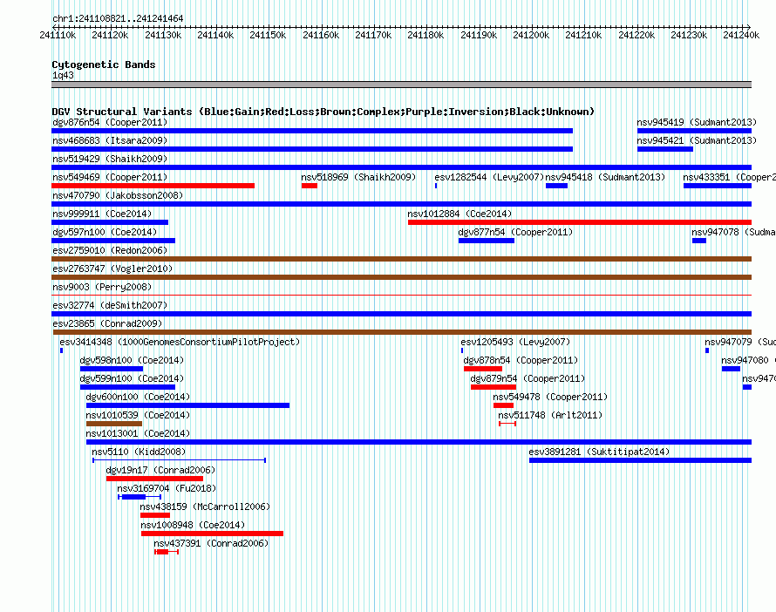This screenshot has width=776, height=612.
Task: Click the 241200k ruler tick label
Action: tap(531, 35)
